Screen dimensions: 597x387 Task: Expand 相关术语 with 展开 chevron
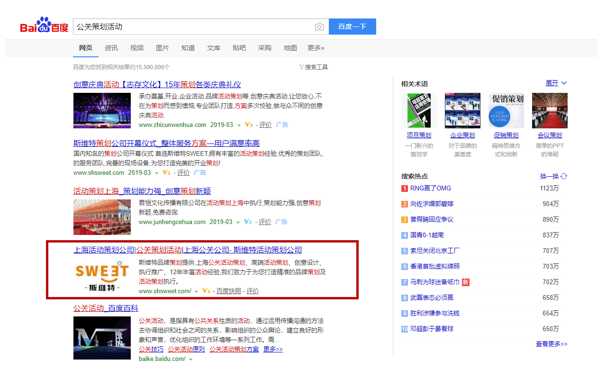click(x=556, y=83)
